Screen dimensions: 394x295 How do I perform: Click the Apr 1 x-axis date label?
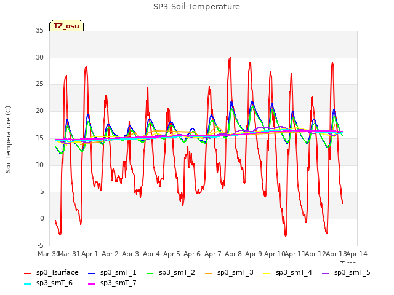click(x=90, y=254)
